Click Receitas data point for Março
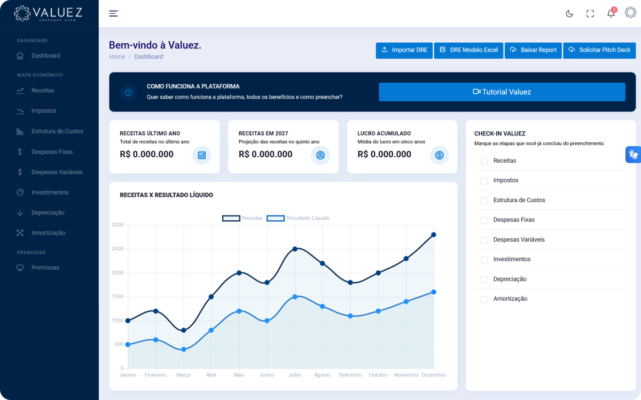641x400 pixels. point(183,330)
